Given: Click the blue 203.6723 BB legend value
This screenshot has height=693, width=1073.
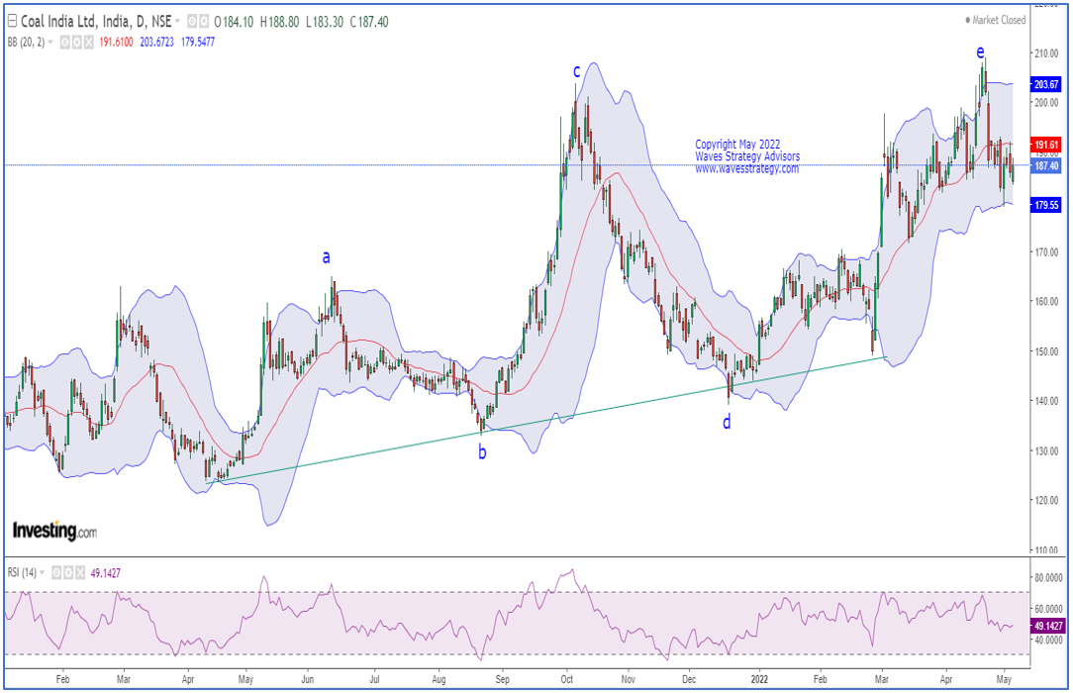Looking at the screenshot, I should 156,43.
